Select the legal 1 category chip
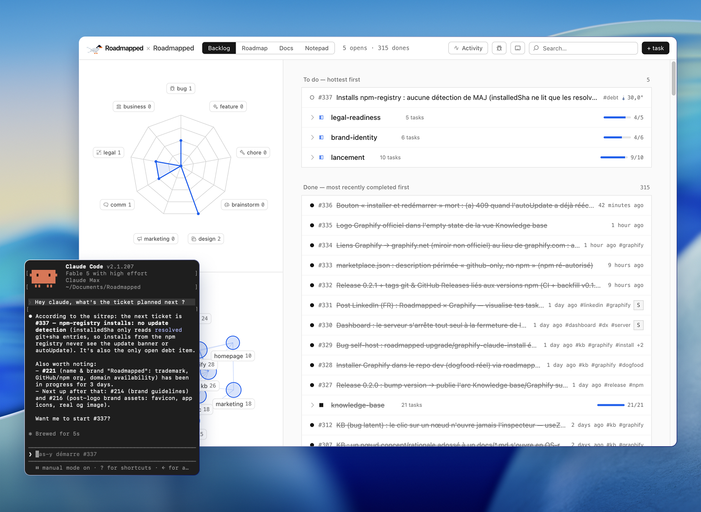This screenshot has height=512, width=701. coord(109,152)
